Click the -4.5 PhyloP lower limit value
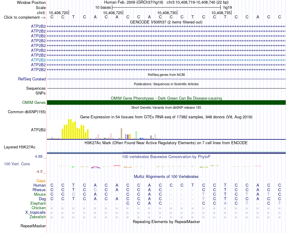Viewport: 286px width, 233px height. [x=39, y=172]
